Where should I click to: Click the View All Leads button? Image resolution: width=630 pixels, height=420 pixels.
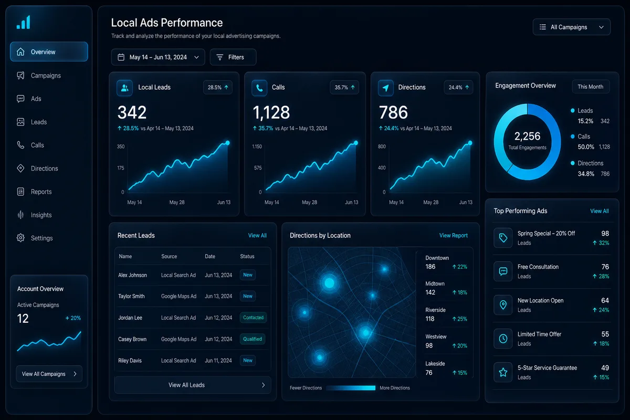tap(193, 385)
